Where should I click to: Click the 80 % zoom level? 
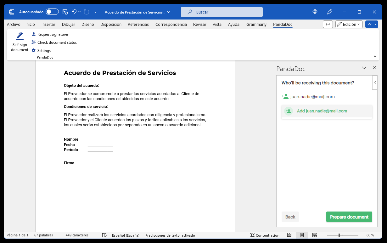pos(370,235)
